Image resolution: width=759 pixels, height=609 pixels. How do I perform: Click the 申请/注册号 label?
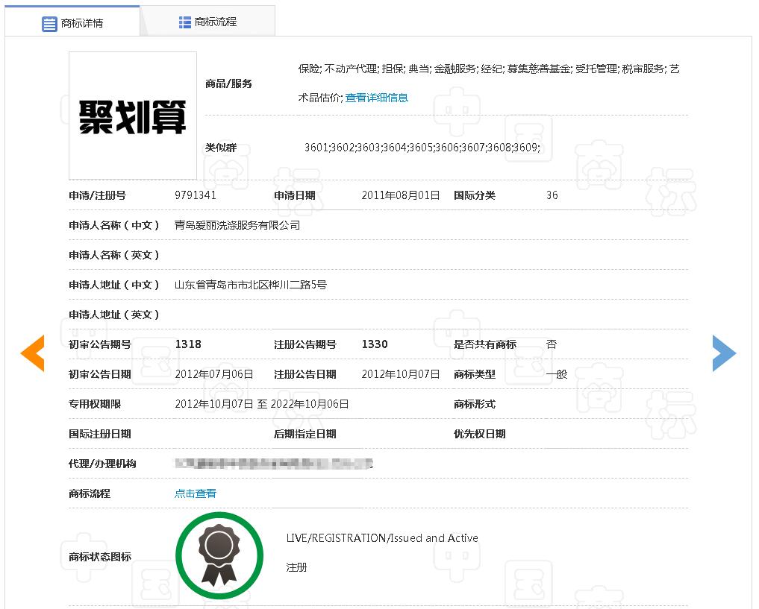tap(97, 195)
